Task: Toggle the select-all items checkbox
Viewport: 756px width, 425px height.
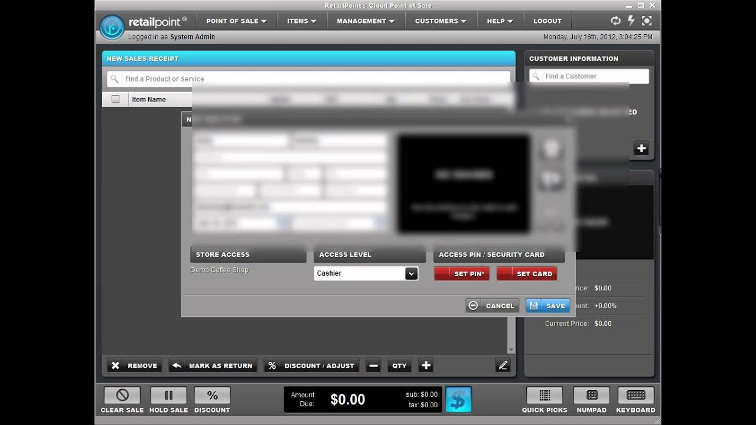Action: [x=115, y=99]
